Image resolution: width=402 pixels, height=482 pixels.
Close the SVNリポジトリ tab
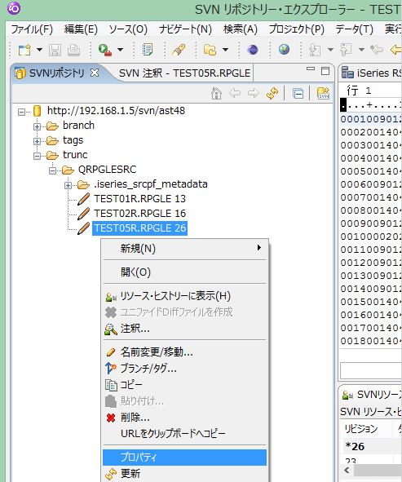[x=95, y=73]
